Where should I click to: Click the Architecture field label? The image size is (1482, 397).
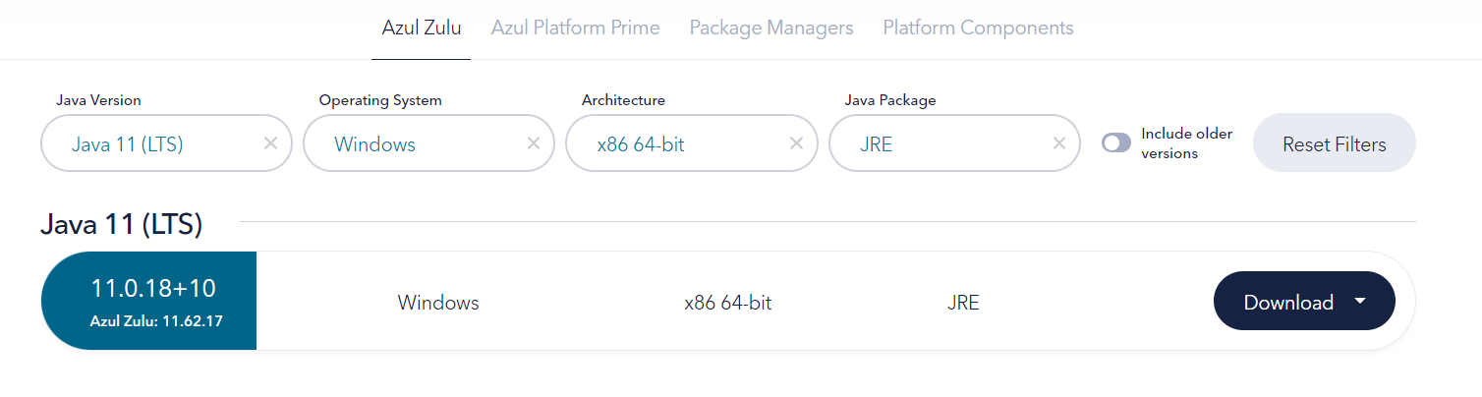pos(623,100)
